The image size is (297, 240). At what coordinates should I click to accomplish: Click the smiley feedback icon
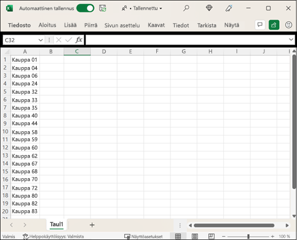point(289,25)
